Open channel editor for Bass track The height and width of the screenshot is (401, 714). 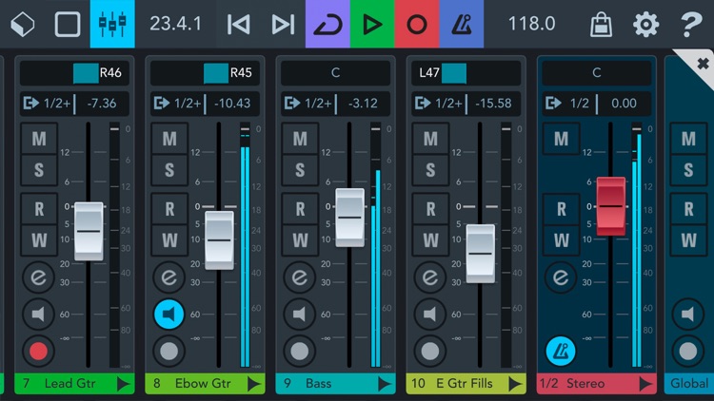(300, 277)
